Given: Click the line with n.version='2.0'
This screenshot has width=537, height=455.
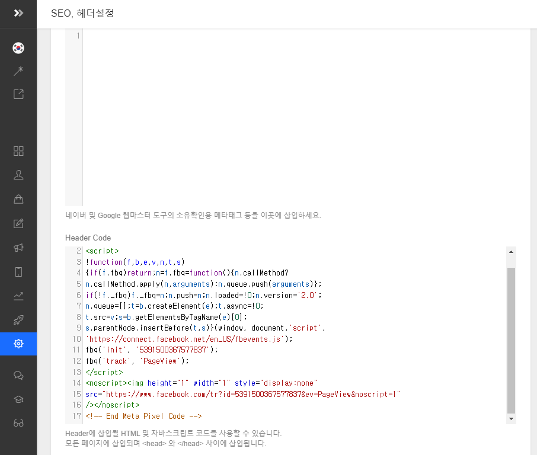Looking at the screenshot, I should point(203,295).
